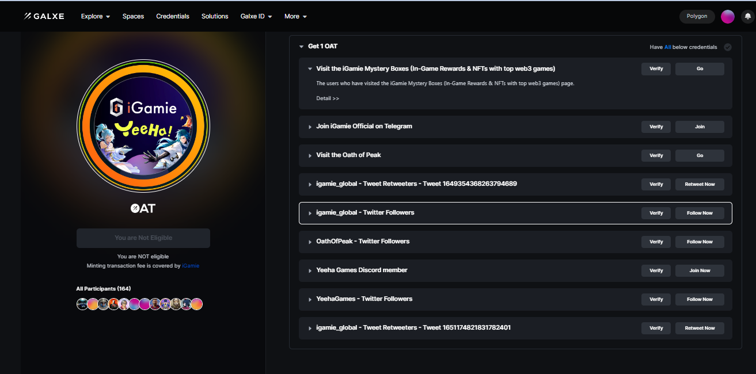Expand 'Visit the Oath of Peak' row
This screenshot has width=756, height=374.
point(310,155)
